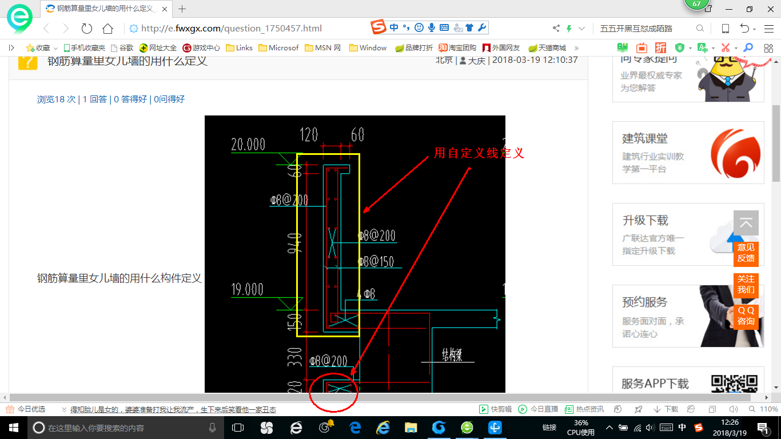Click the 1 回答 answers link
The width and height of the screenshot is (781, 439).
click(x=95, y=99)
